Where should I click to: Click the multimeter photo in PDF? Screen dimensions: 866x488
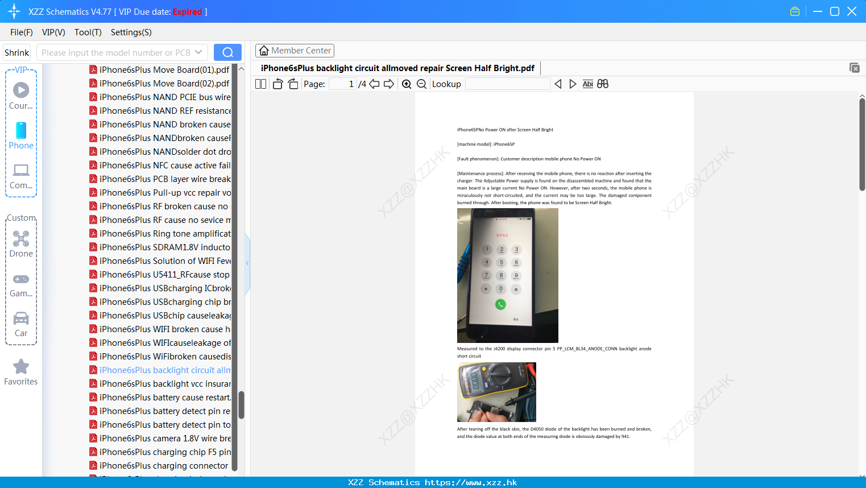pyautogui.click(x=496, y=392)
